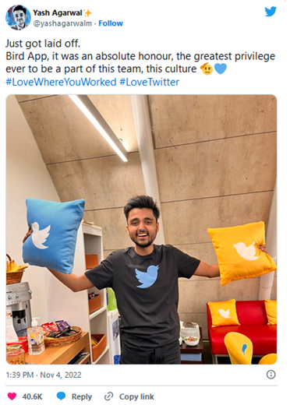
Task: Click the blue pillow in the photo
Action: pyautogui.click(x=54, y=236)
